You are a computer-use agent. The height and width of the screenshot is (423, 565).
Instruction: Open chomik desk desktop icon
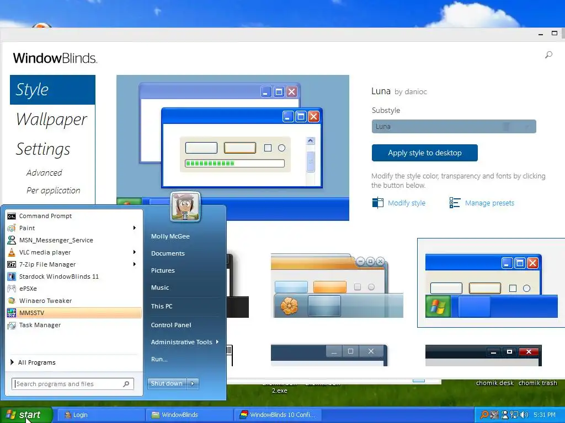tap(495, 383)
